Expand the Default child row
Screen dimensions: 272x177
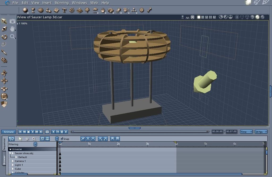16,157
